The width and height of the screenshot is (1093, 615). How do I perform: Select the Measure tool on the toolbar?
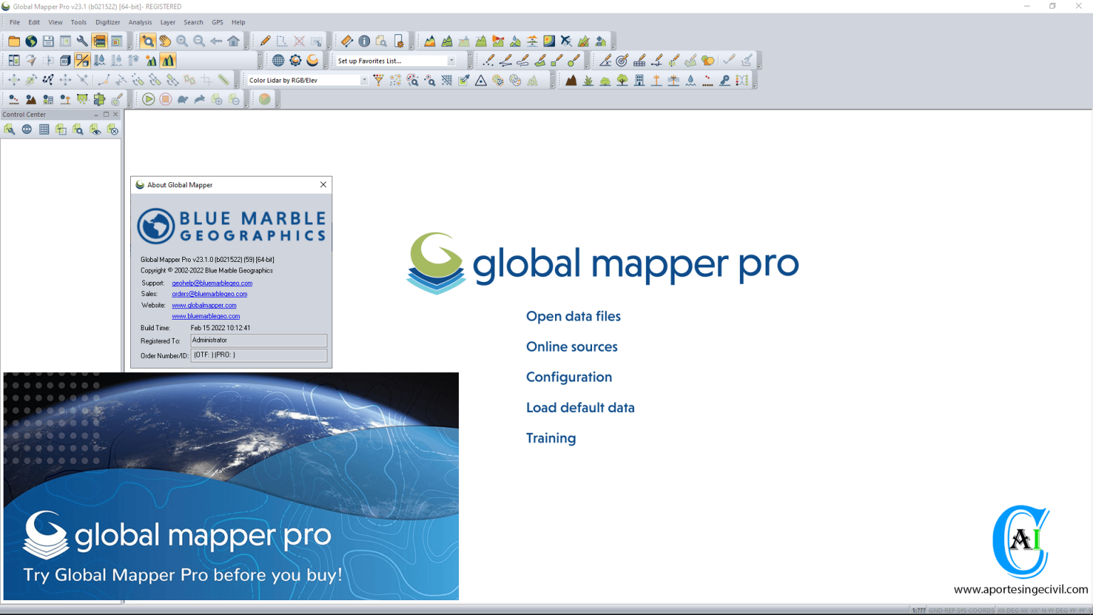(347, 41)
